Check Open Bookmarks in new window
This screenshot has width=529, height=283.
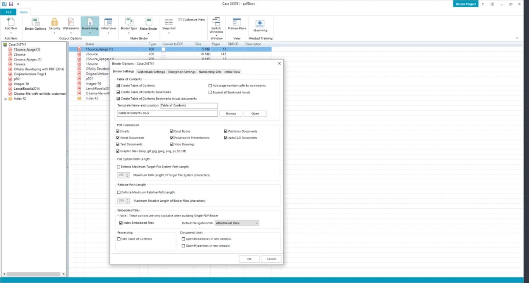(184, 239)
